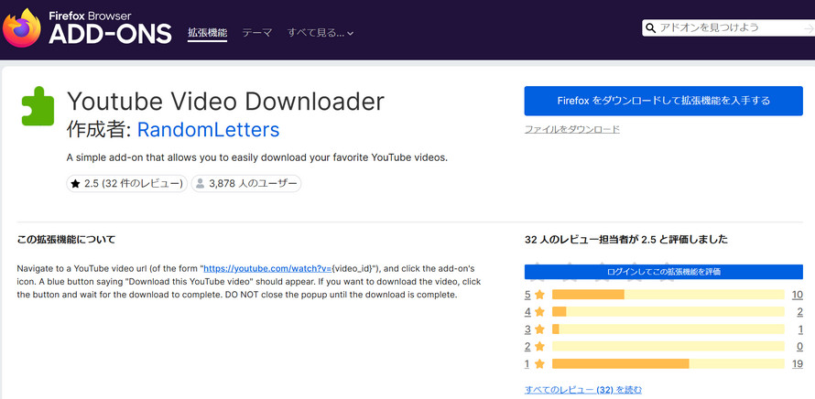Screen dimensions: 815x399
Task: Click the Youtube Video Downloader title
Action: pos(225,102)
